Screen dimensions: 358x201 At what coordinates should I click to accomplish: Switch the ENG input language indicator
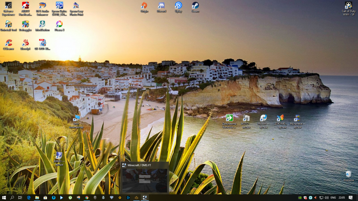(x=333, y=197)
